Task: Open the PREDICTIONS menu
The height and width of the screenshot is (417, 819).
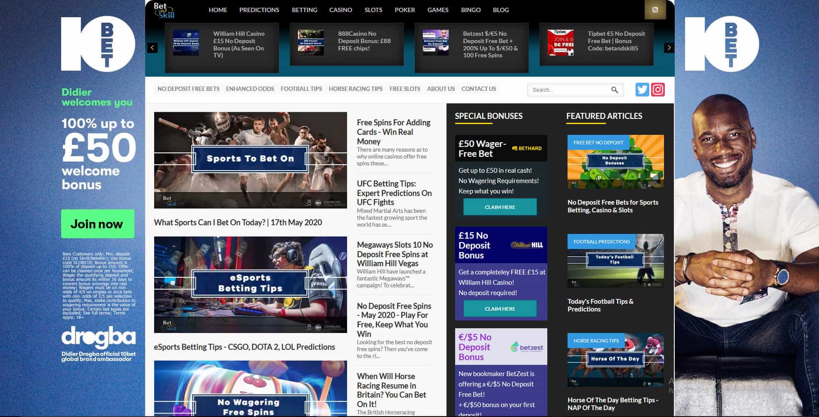Action: 259,10
